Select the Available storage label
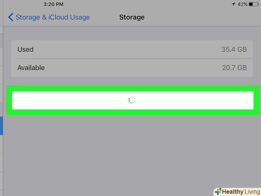The height and width of the screenshot is (196, 261). tap(31, 67)
